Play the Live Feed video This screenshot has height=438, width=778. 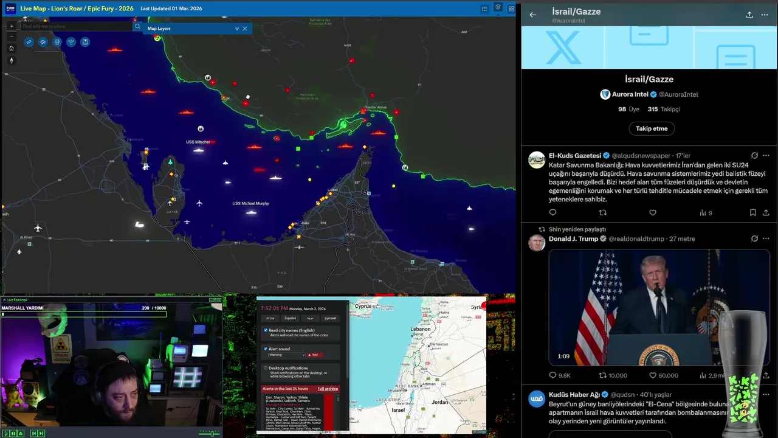coord(6,433)
